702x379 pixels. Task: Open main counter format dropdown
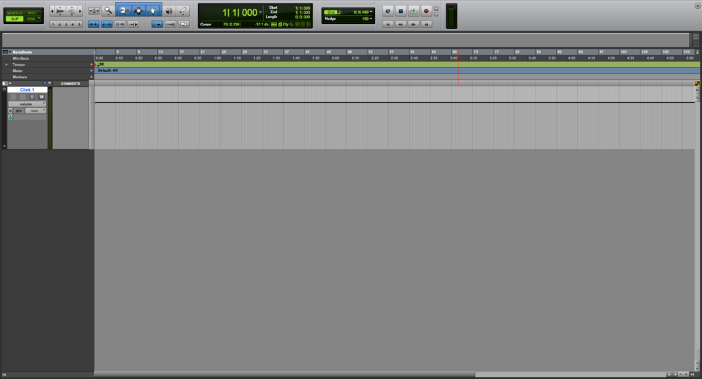pos(260,12)
